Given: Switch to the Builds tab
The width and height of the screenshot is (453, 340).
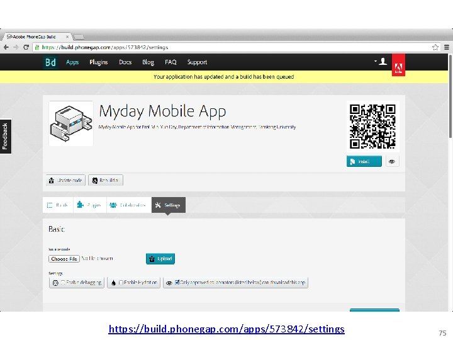Looking at the screenshot, I should [x=58, y=205].
